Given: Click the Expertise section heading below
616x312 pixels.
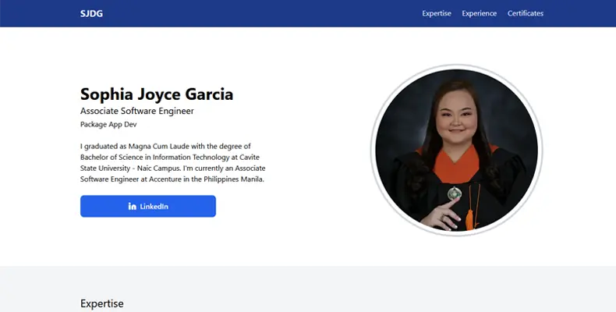Looking at the screenshot, I should click(x=102, y=303).
